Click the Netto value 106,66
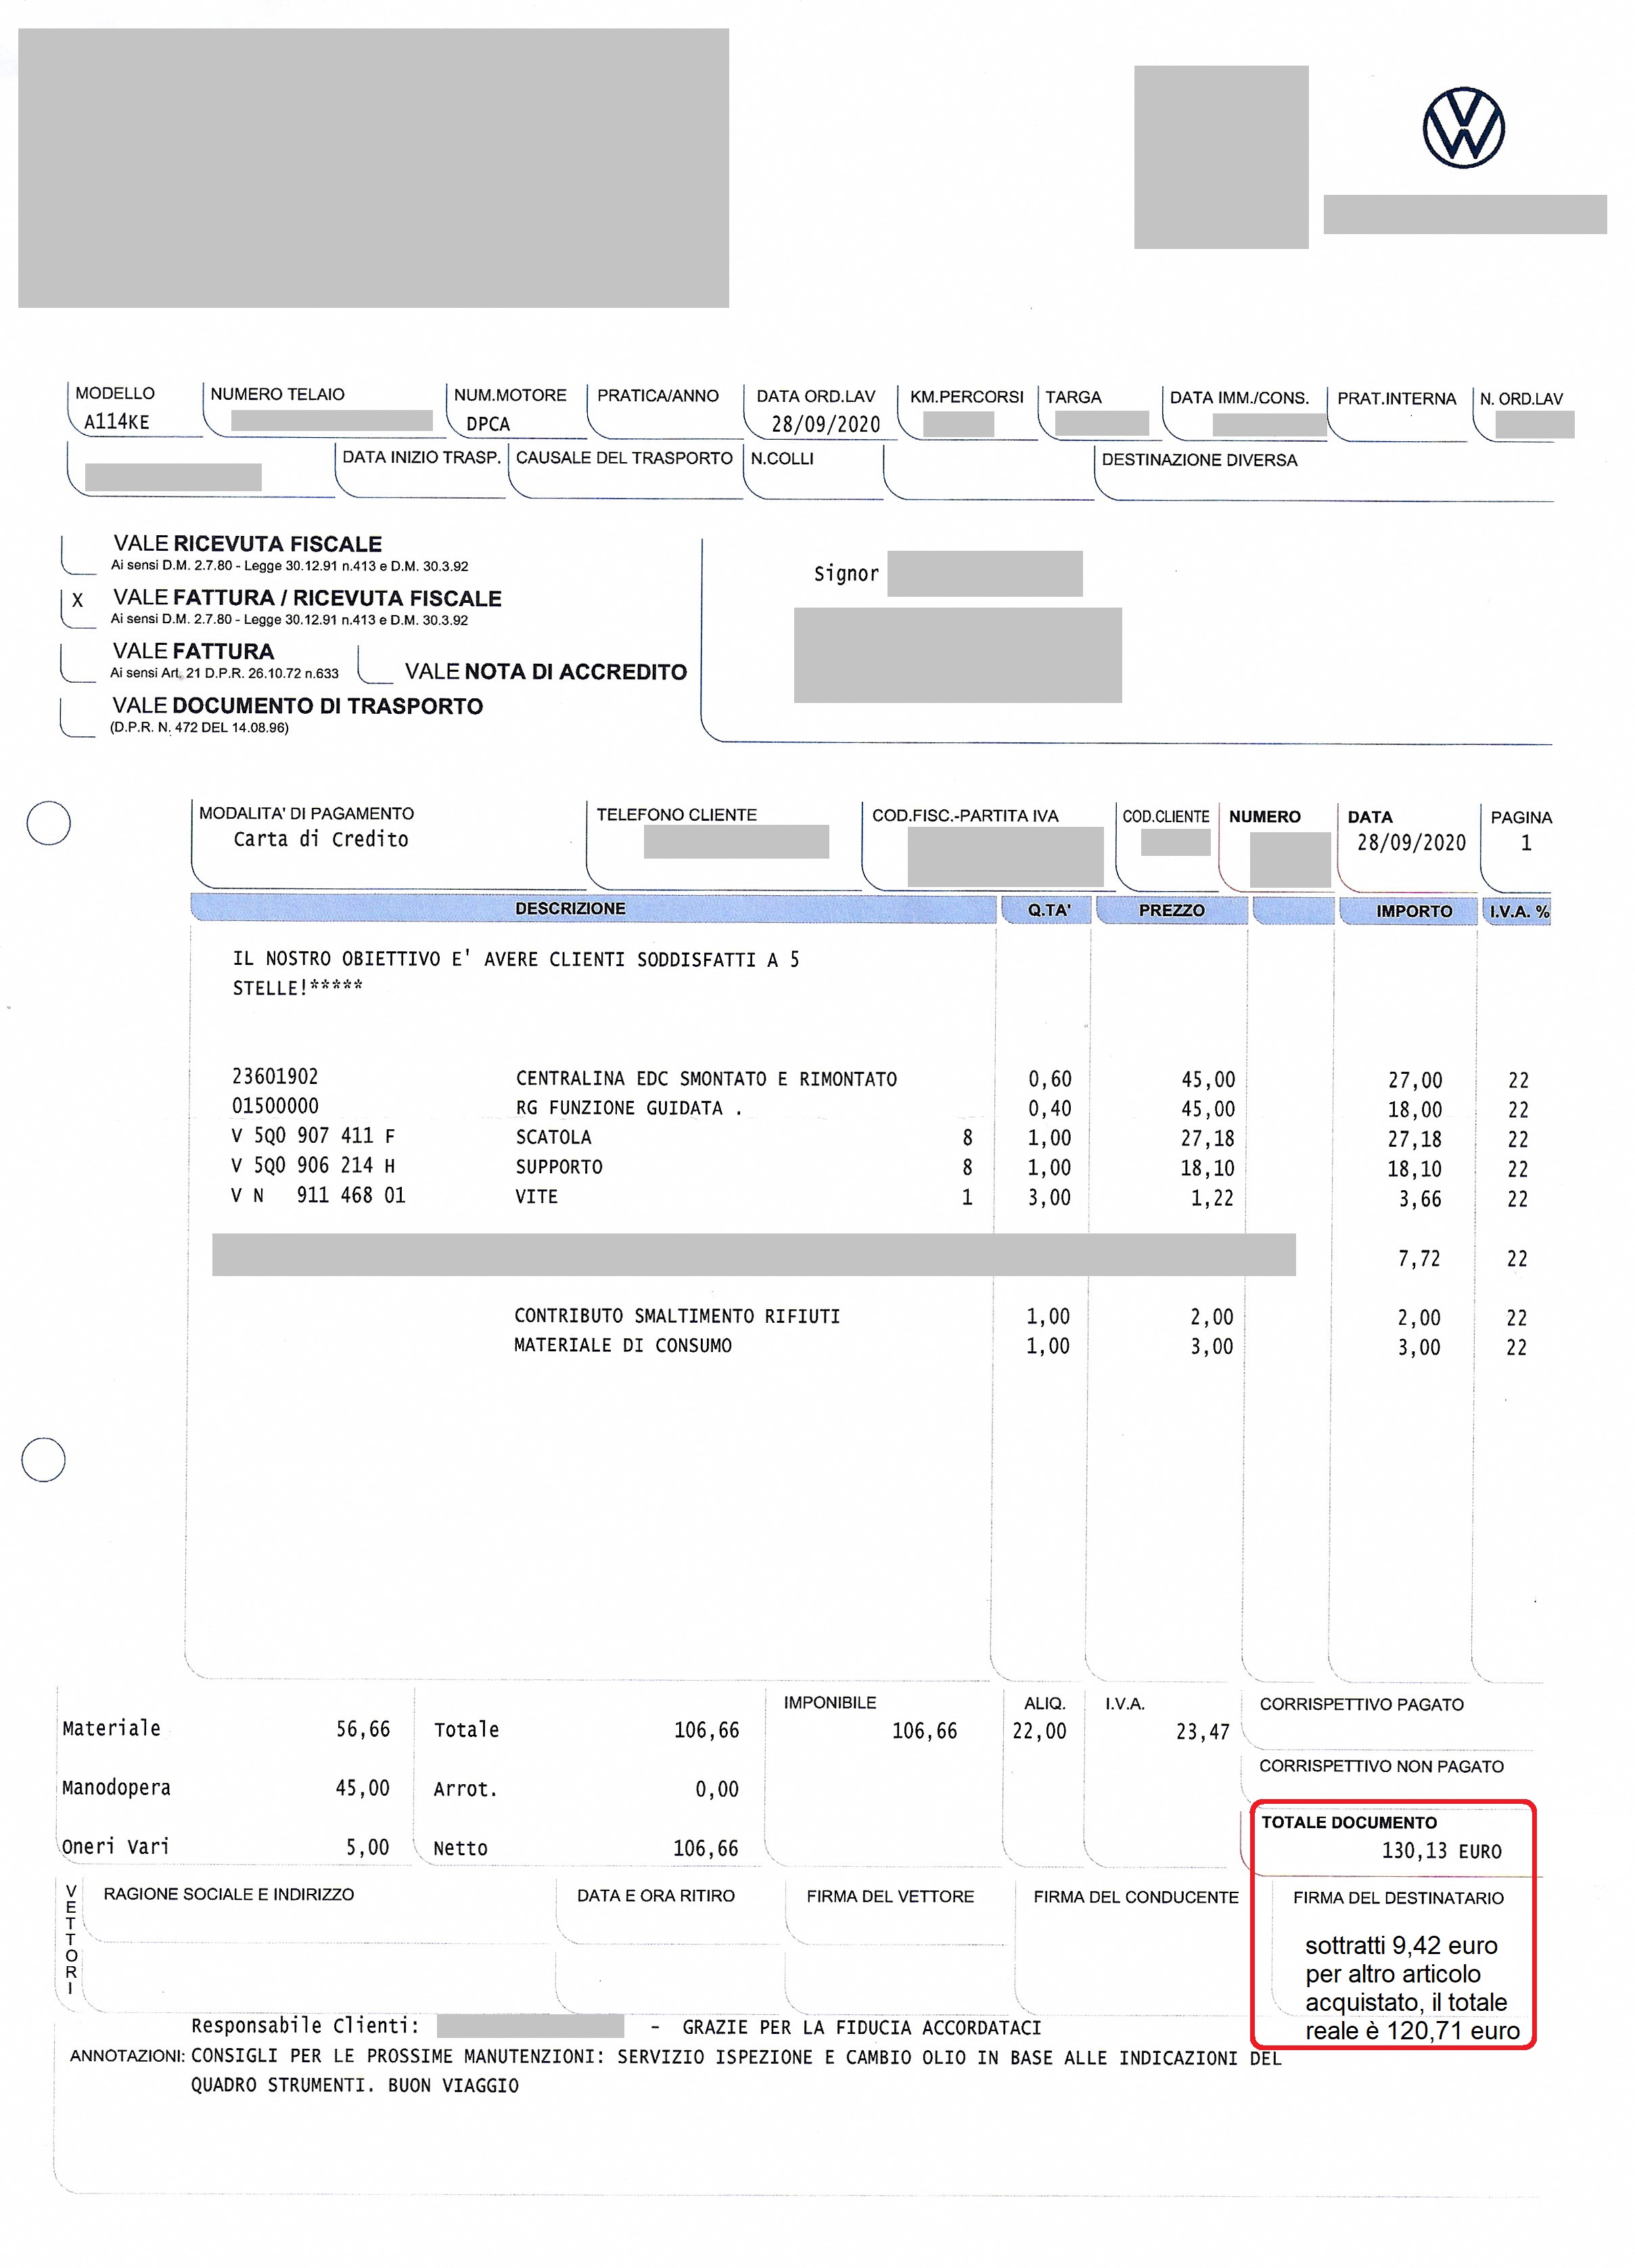 pyautogui.click(x=706, y=1848)
